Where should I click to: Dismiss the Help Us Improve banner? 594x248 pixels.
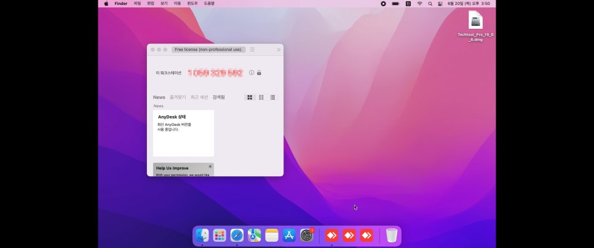click(210, 166)
